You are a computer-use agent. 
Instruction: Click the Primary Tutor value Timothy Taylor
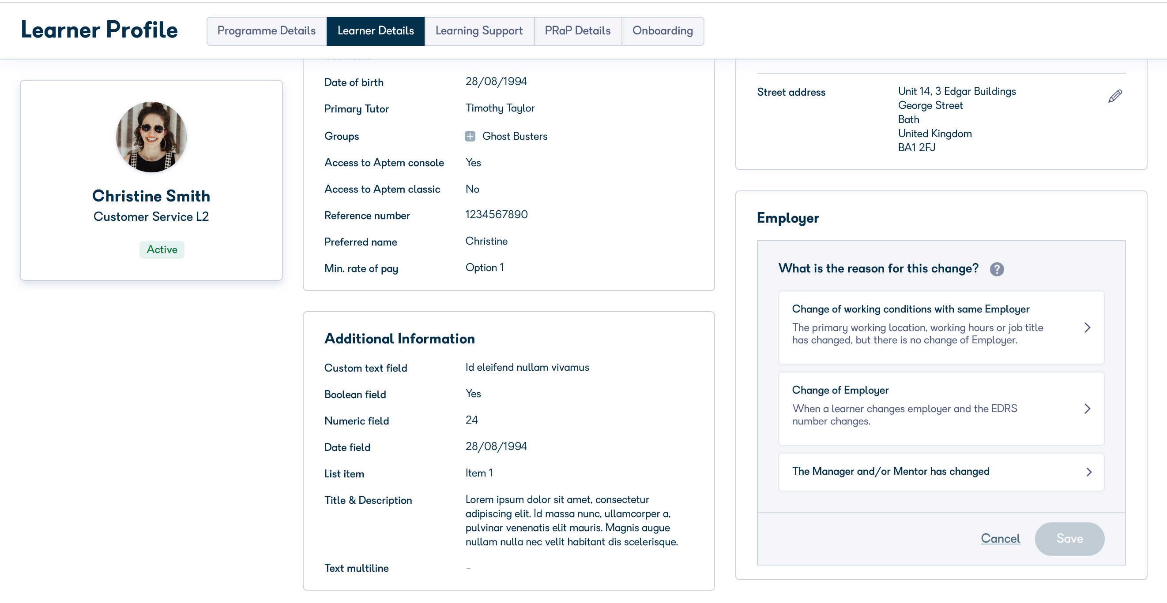(500, 108)
